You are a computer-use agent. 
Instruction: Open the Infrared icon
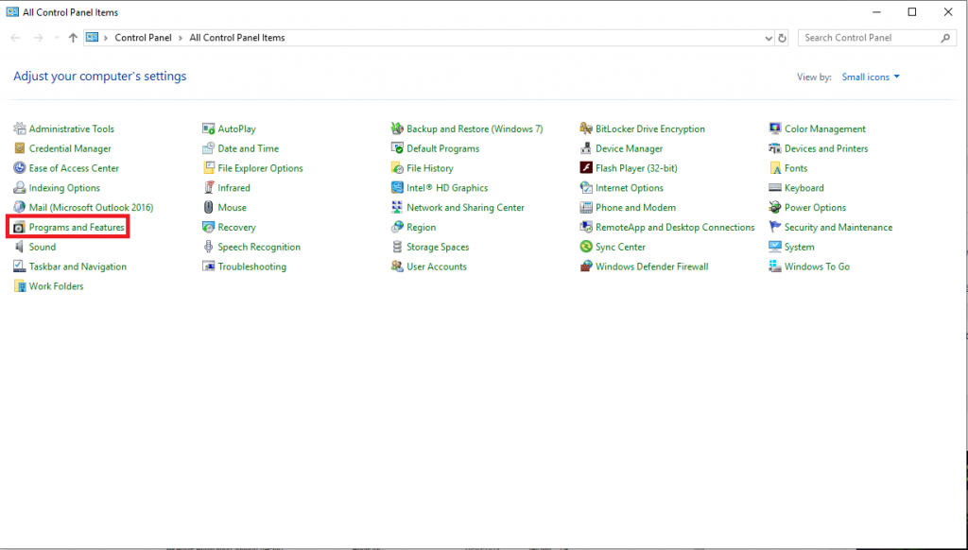coord(209,188)
